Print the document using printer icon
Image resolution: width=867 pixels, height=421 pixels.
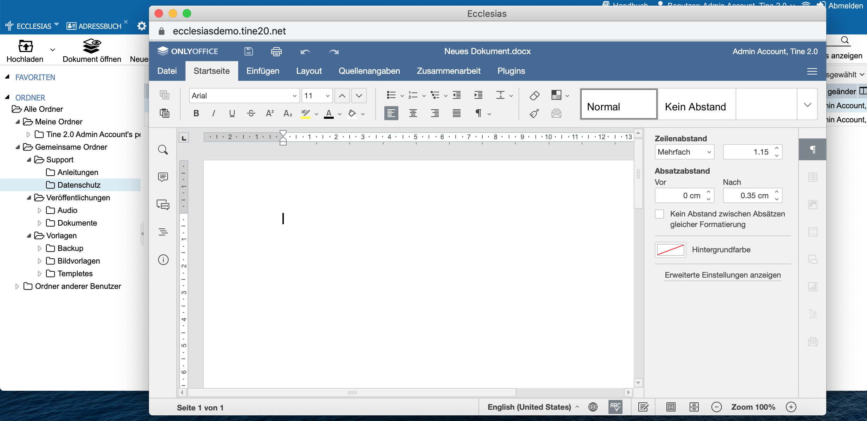pos(276,51)
